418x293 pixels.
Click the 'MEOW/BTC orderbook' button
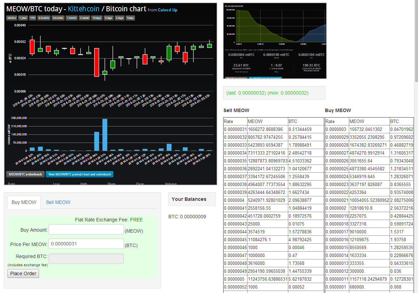pyautogui.click(x=25, y=174)
